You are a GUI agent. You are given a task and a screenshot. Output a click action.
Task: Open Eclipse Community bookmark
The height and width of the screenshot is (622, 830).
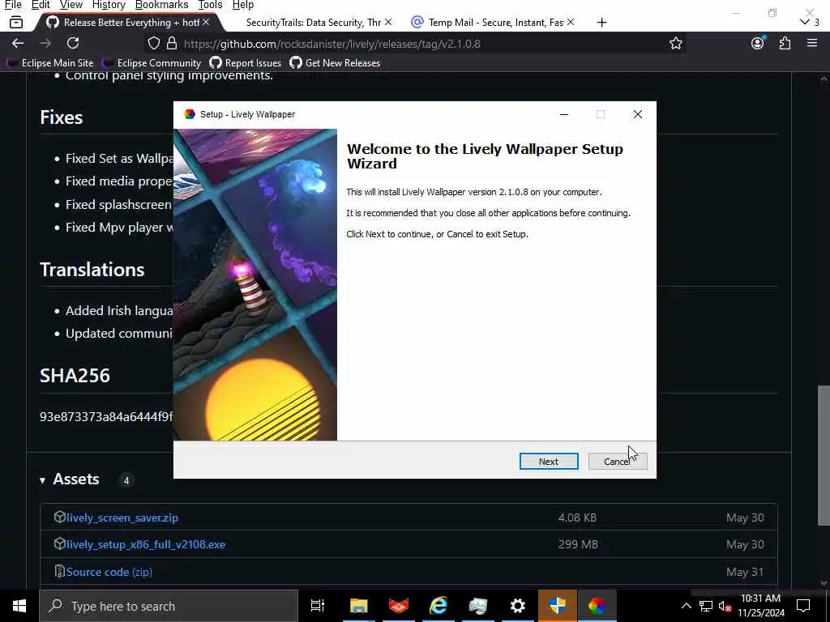coord(152,63)
